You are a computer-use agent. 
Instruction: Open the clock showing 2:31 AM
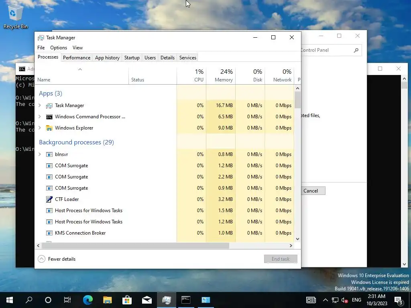pyautogui.click(x=376, y=300)
